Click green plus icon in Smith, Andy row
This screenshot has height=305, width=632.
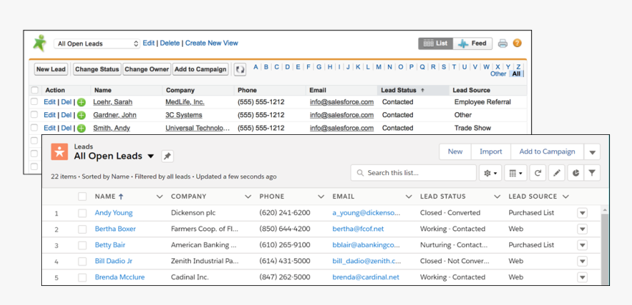click(82, 128)
